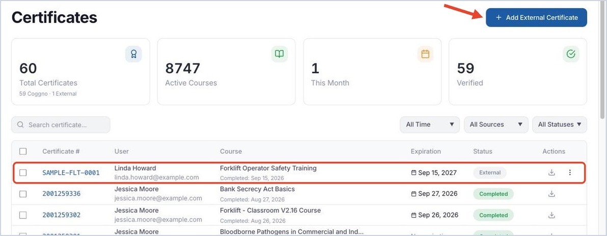Click the Completed badge for Forklift - Classroom row
Screen dimensions: 607x236
click(x=493, y=215)
